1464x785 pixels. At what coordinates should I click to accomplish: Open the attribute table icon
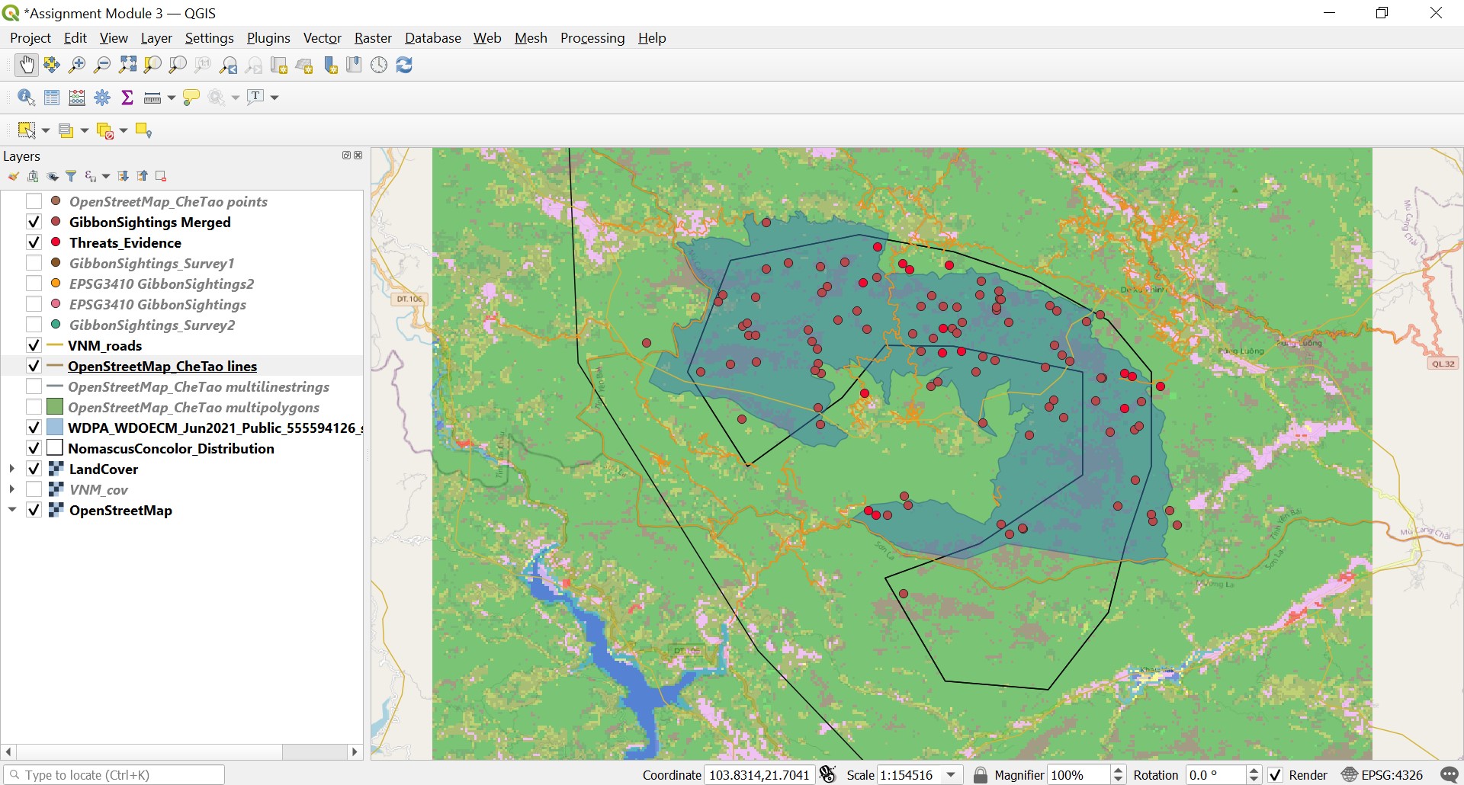(52, 98)
